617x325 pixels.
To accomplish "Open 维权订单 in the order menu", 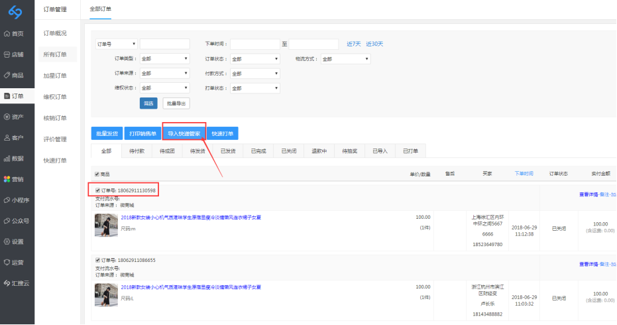I will (55, 97).
